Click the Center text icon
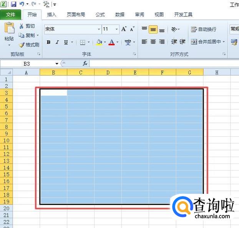Viewport: 239px width, 228px height. pos(153,41)
